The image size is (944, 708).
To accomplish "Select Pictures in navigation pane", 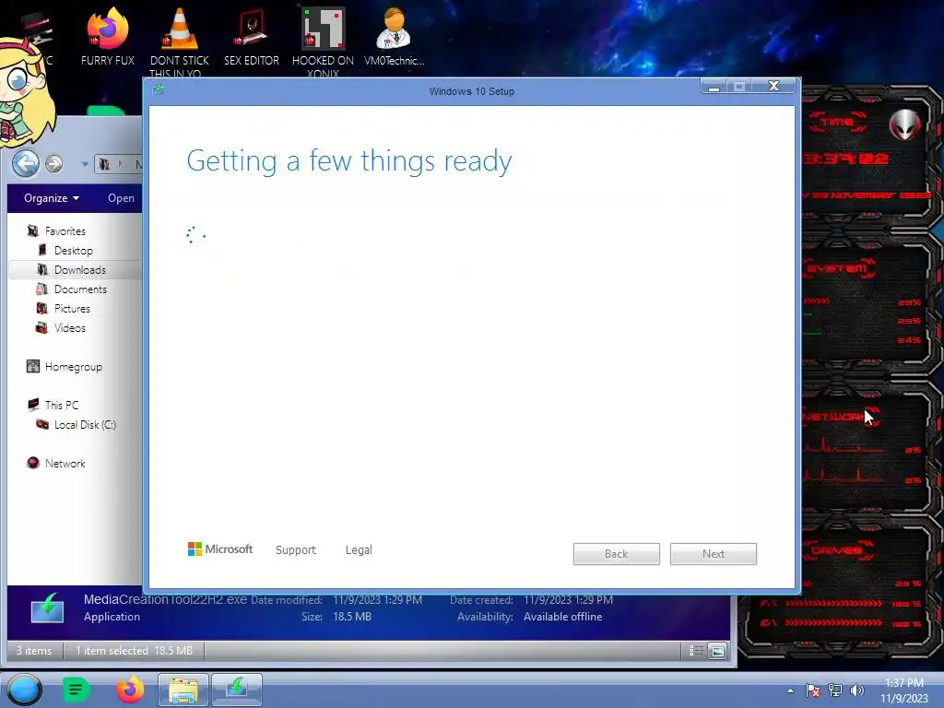I will click(x=72, y=308).
